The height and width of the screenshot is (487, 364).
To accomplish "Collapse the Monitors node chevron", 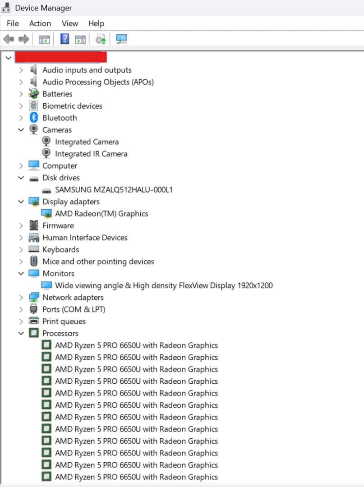I will click(21, 273).
